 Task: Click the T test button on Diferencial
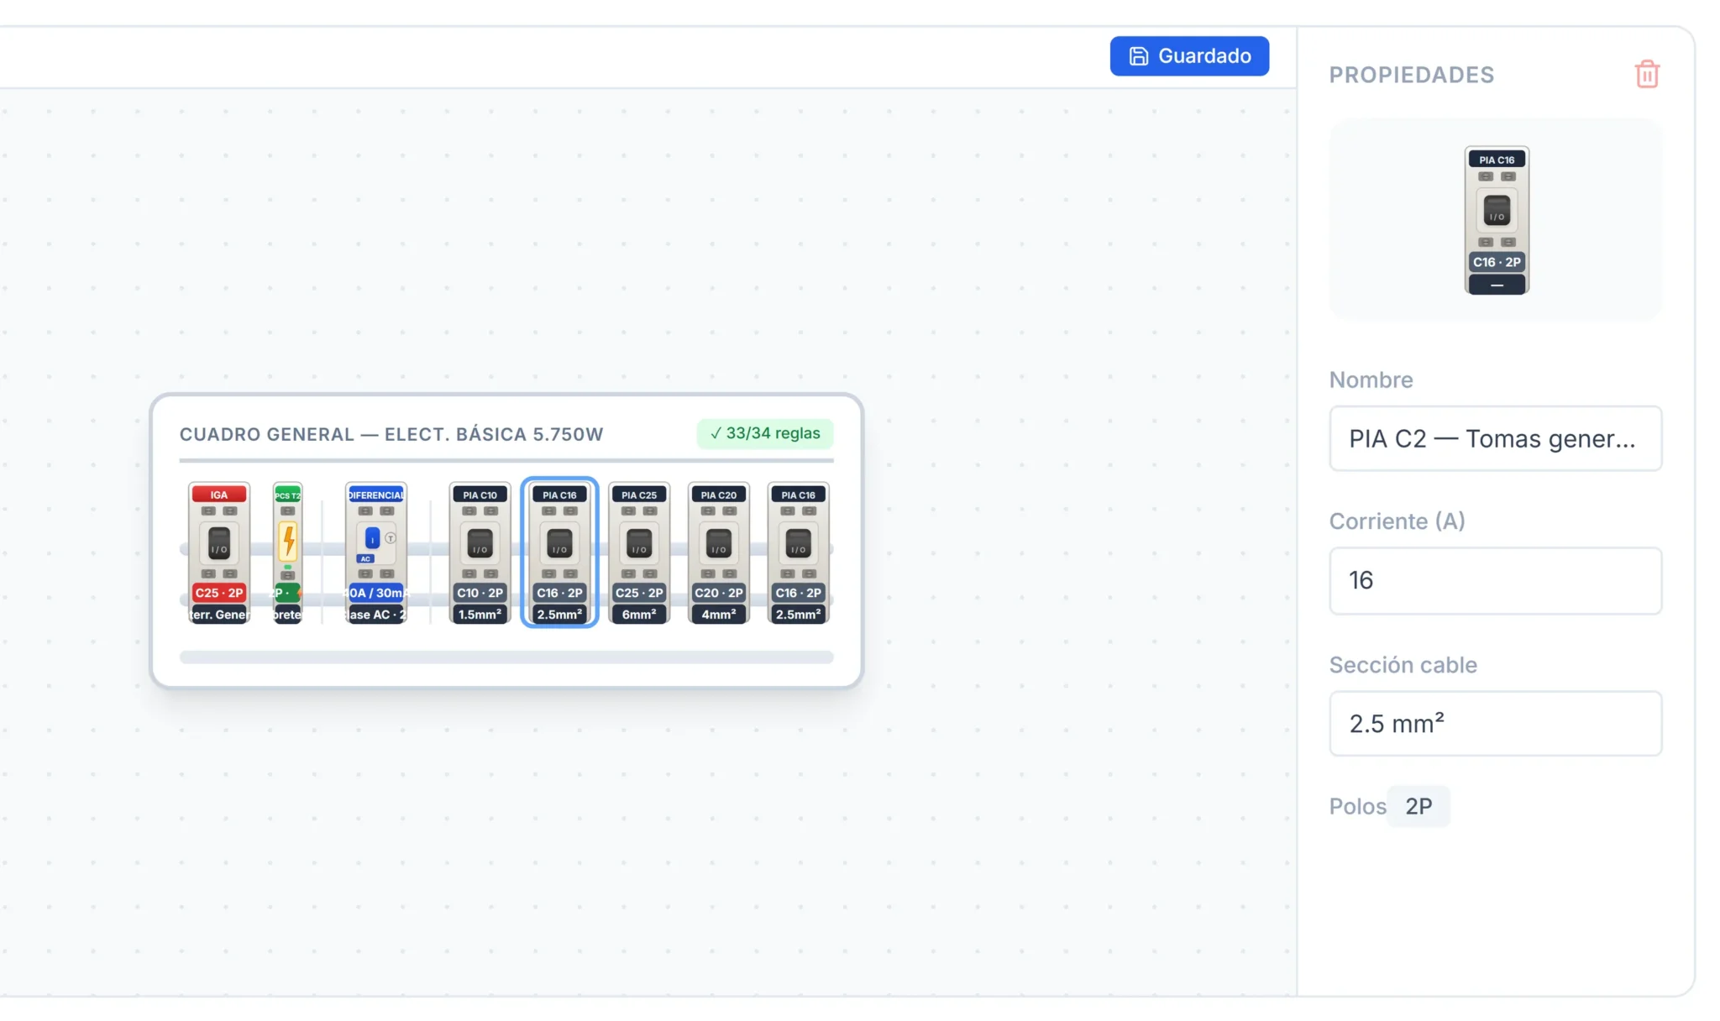pos(391,538)
